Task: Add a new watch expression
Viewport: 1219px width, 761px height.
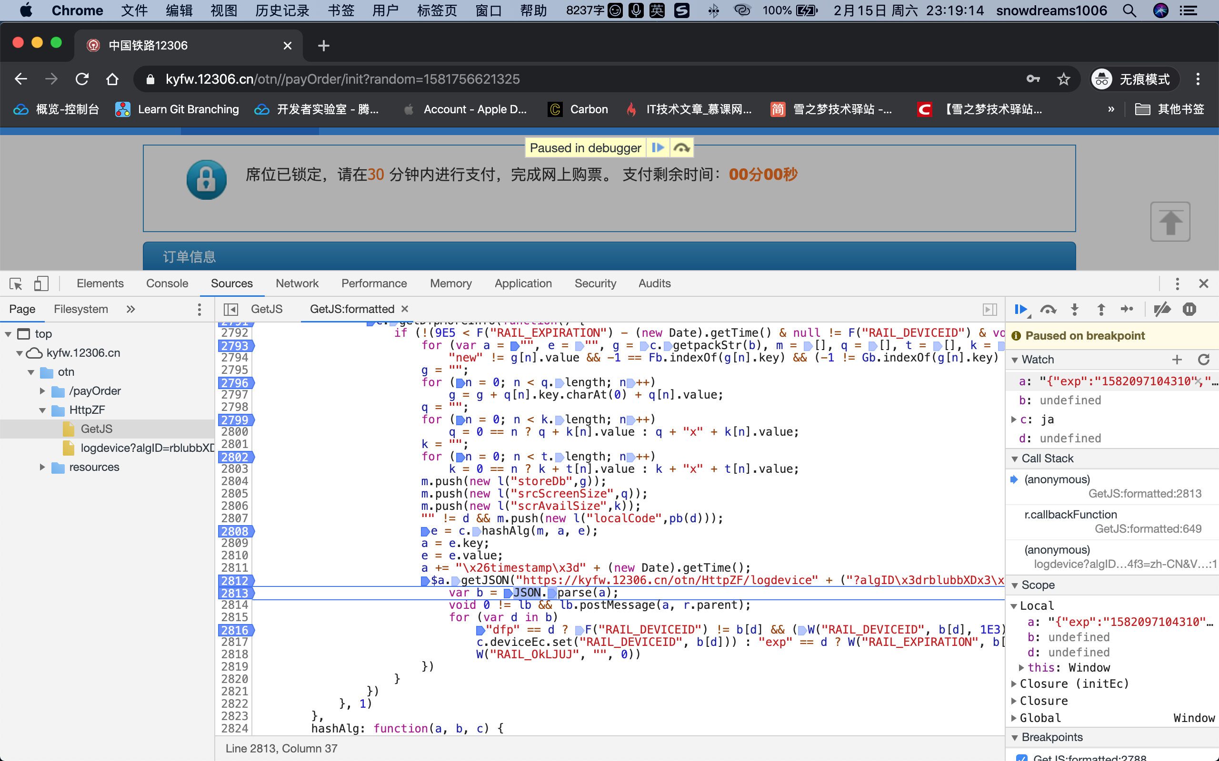Action: 1177,360
